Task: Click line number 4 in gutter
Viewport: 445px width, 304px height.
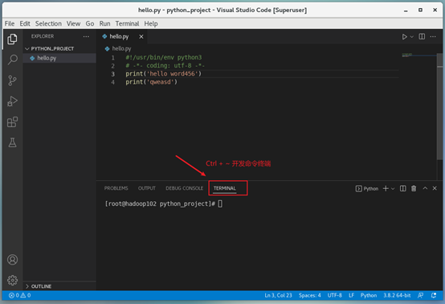Action: click(x=113, y=82)
